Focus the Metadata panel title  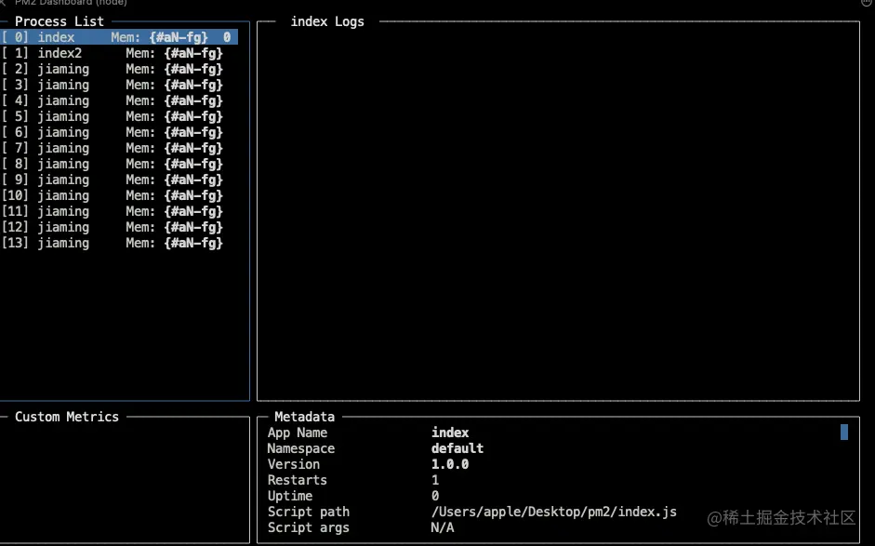(x=305, y=417)
